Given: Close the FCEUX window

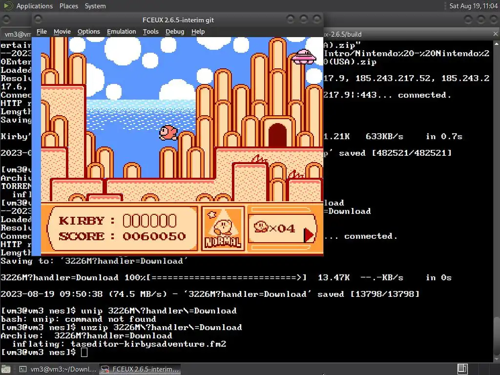Looking at the screenshot, I should pyautogui.click(x=316, y=20).
